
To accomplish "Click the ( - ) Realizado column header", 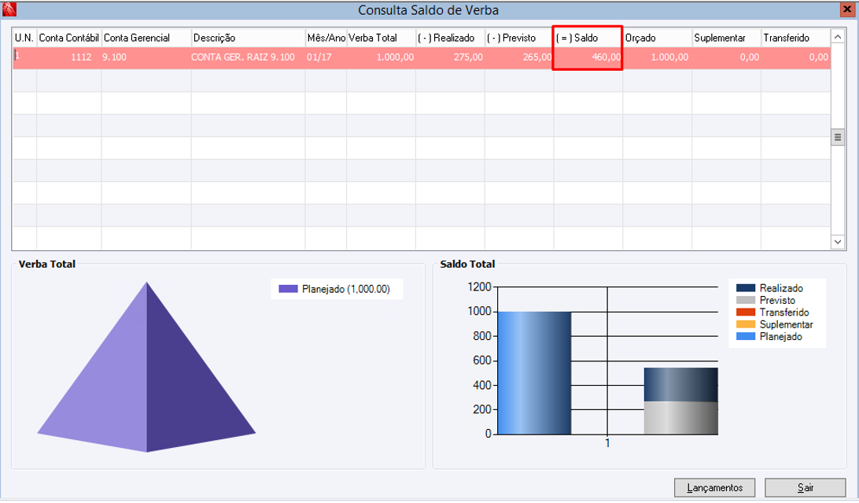I will pyautogui.click(x=450, y=38).
